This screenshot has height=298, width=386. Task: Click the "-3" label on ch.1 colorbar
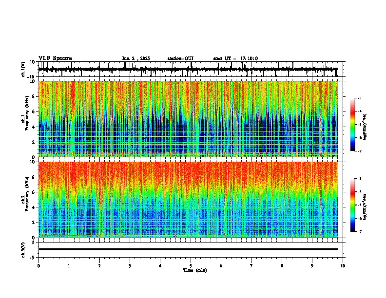click(x=360, y=98)
